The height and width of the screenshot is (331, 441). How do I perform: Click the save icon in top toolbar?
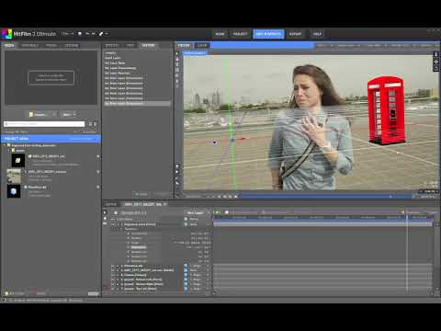point(80,34)
